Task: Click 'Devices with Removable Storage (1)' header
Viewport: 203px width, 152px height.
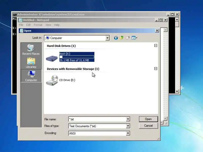Action: [x=73, y=69]
